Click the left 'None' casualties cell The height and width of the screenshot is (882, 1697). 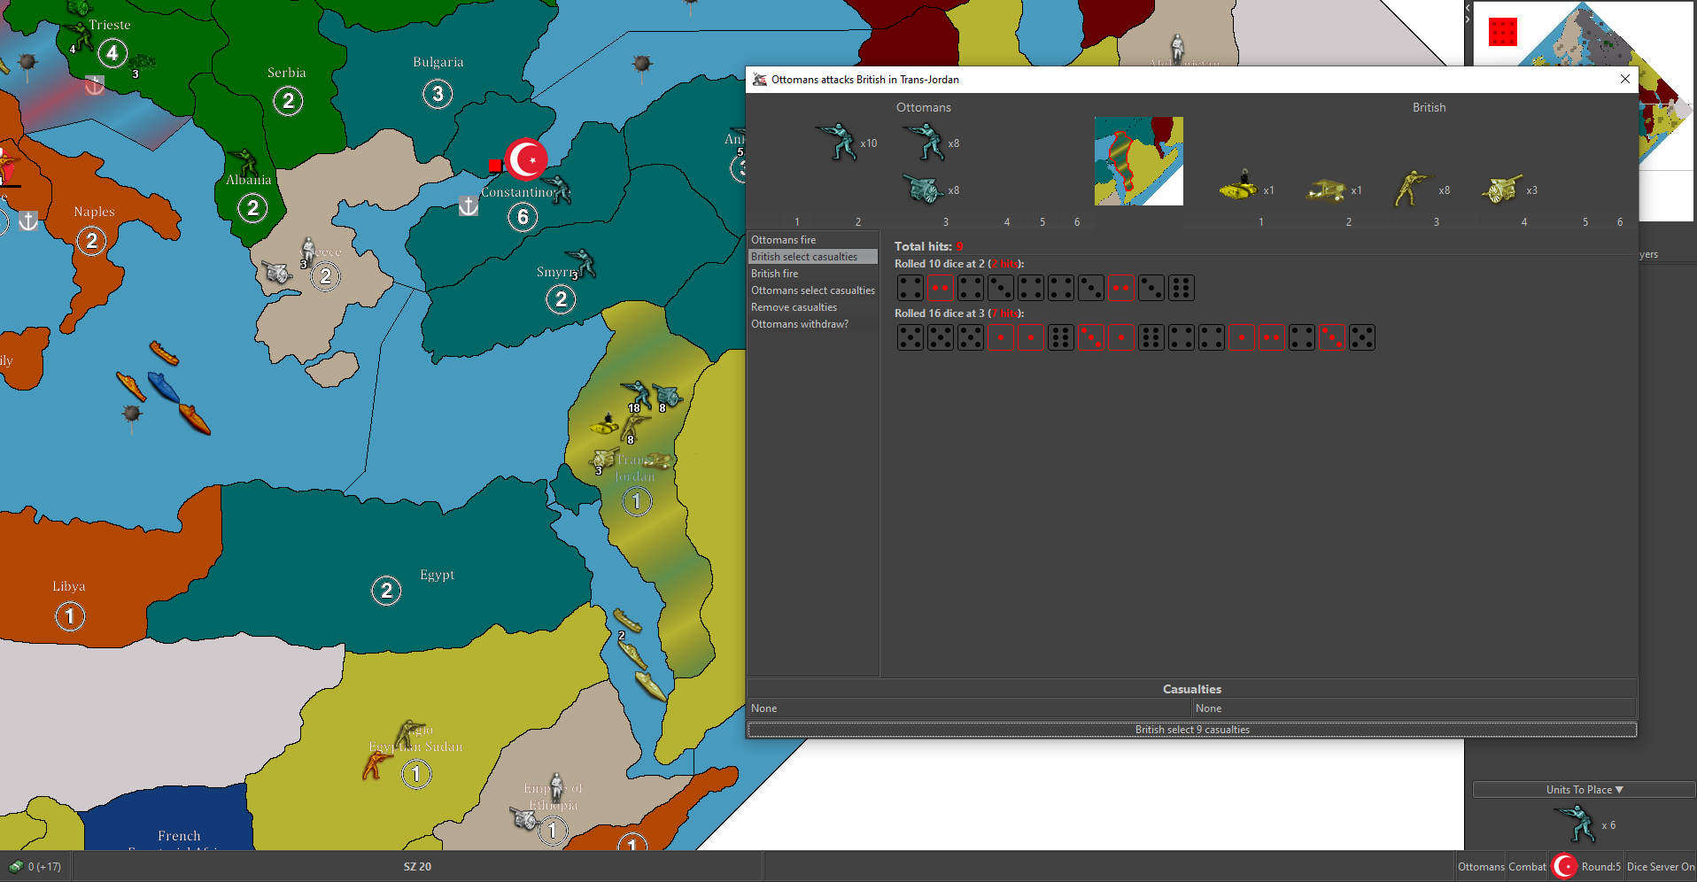click(970, 708)
